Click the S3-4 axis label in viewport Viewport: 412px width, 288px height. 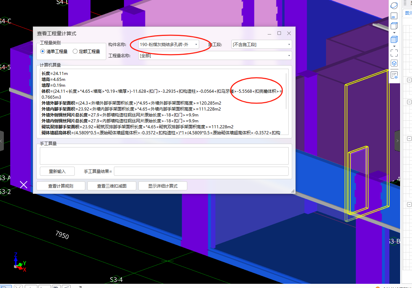click(116, 280)
